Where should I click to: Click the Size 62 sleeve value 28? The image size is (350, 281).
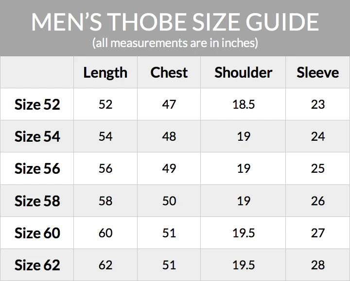(318, 265)
